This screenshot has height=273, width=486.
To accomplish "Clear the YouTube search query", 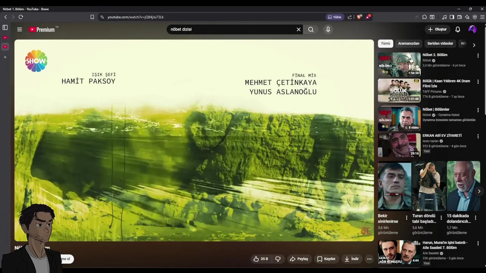I will [x=298, y=29].
